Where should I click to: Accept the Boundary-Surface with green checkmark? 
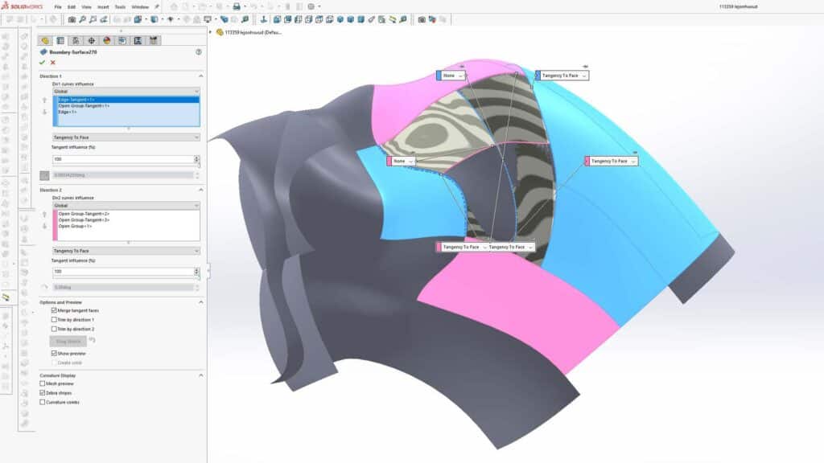43,63
